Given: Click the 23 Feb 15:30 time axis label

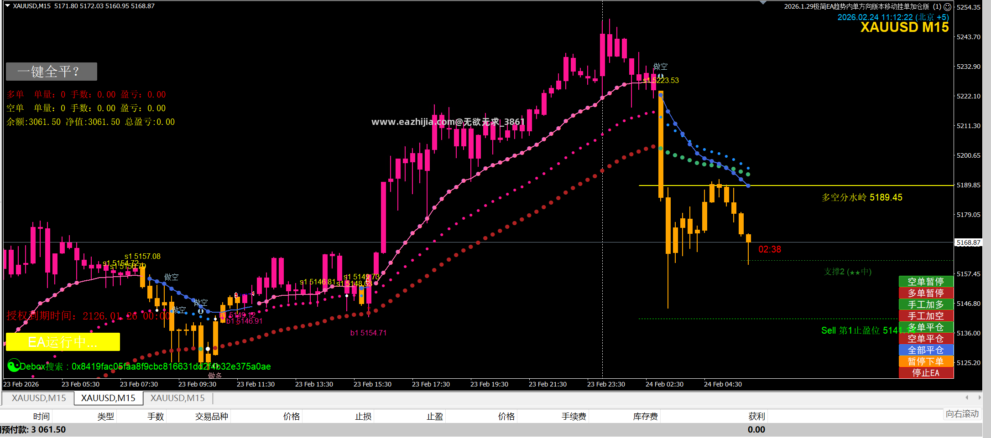Looking at the screenshot, I should pyautogui.click(x=372, y=384).
